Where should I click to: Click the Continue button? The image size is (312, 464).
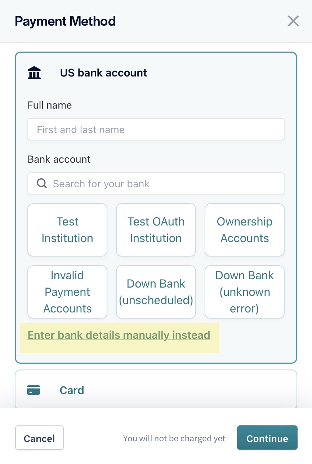point(267,438)
